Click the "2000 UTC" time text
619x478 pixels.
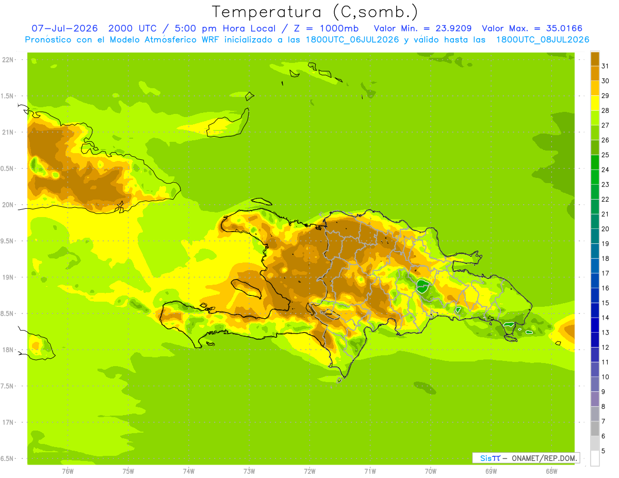132,28
